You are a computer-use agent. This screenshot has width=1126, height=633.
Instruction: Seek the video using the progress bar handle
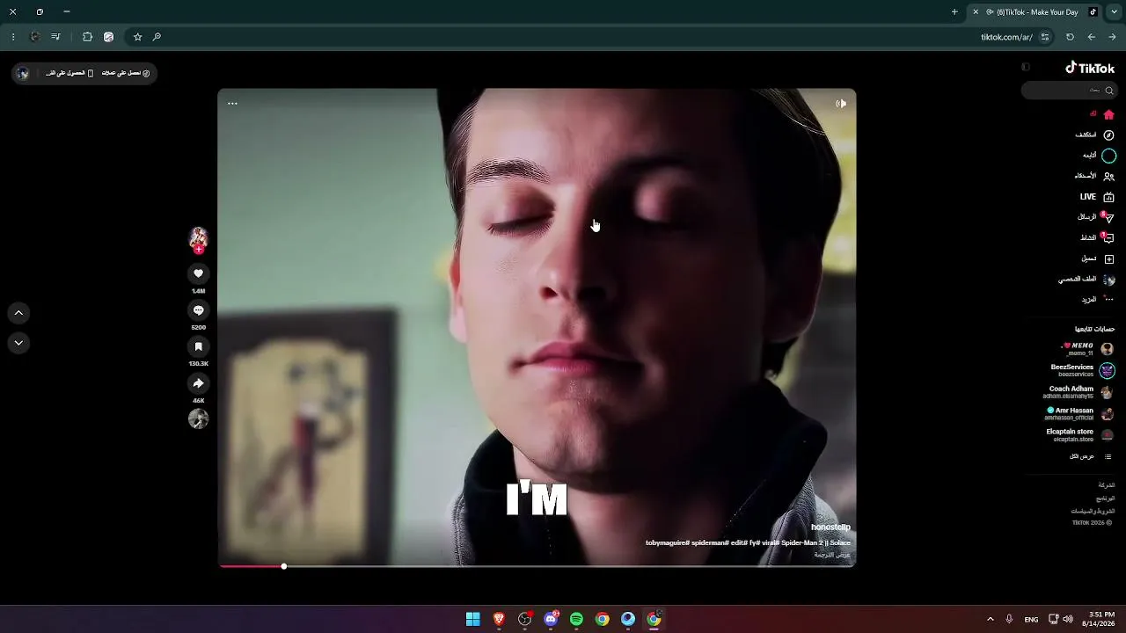coord(284,566)
